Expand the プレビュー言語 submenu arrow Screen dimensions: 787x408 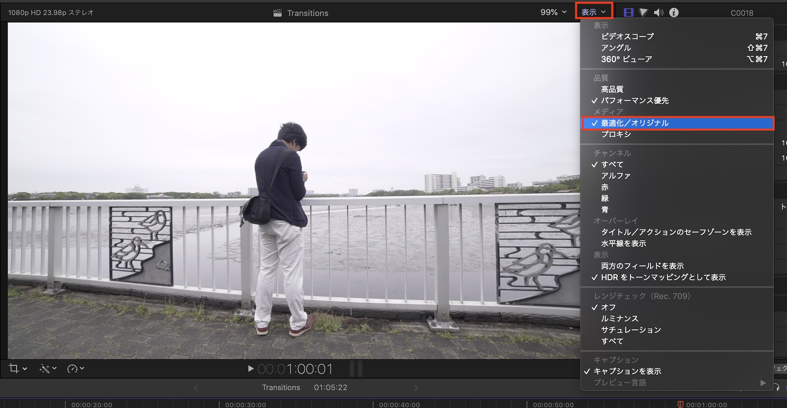point(763,382)
